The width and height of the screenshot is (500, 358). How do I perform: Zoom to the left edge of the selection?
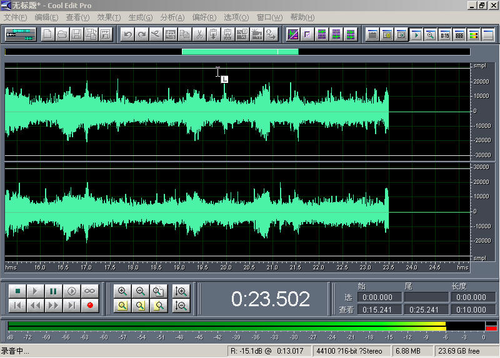coord(122,306)
